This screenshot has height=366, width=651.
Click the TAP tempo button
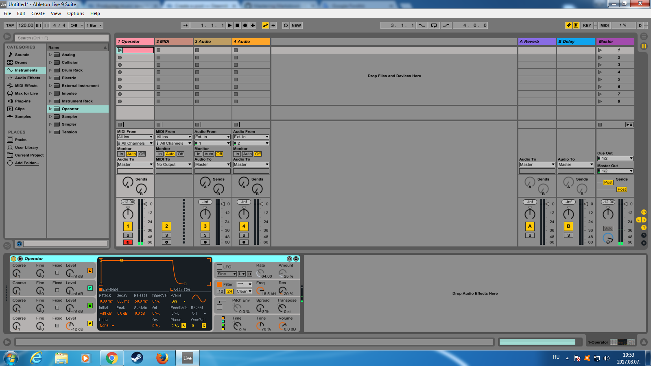10,25
